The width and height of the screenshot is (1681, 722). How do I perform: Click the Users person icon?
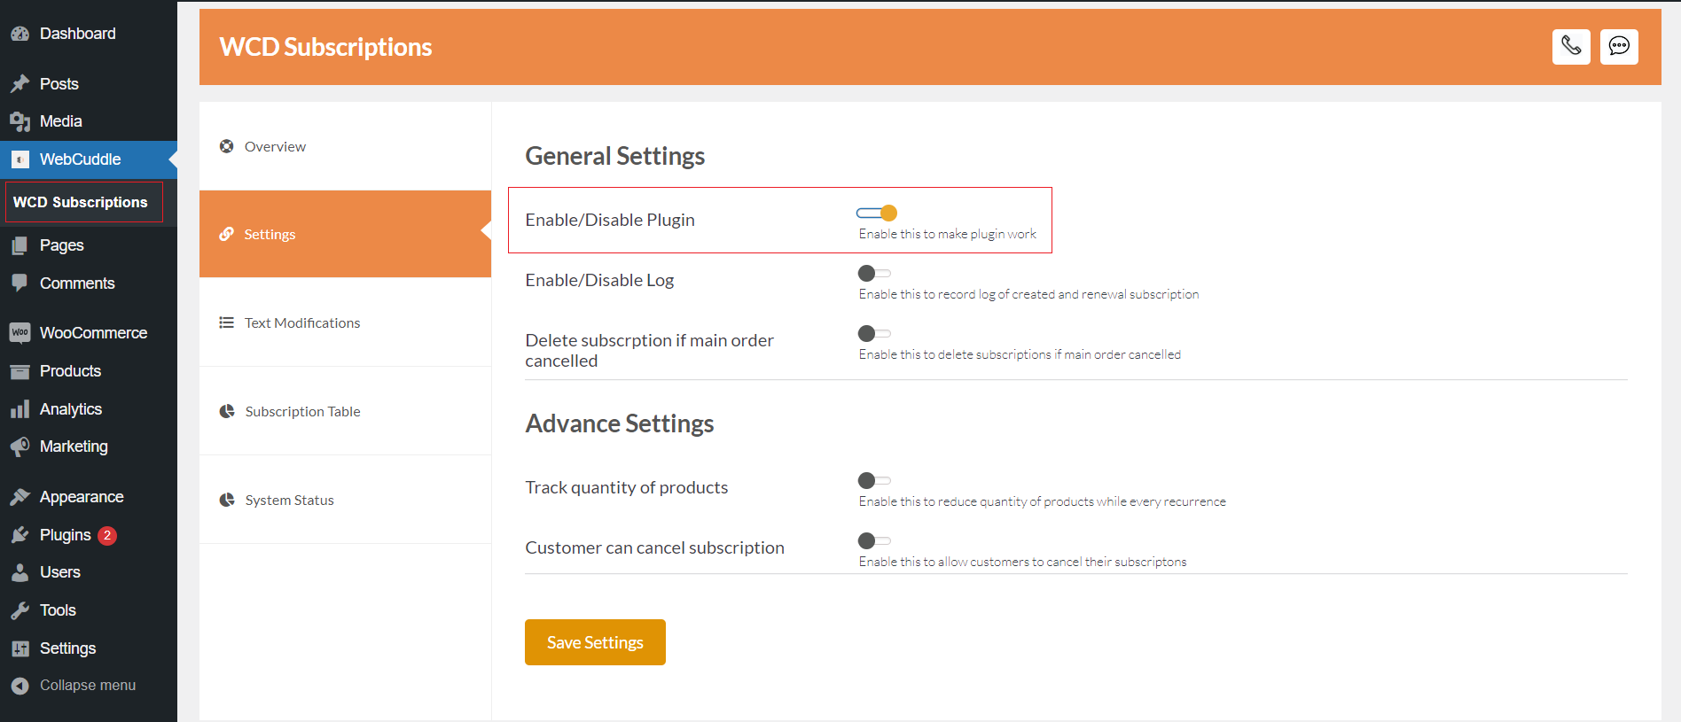click(x=20, y=572)
